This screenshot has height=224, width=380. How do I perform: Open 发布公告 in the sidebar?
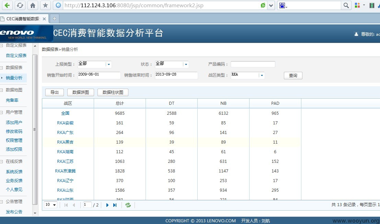14,212
